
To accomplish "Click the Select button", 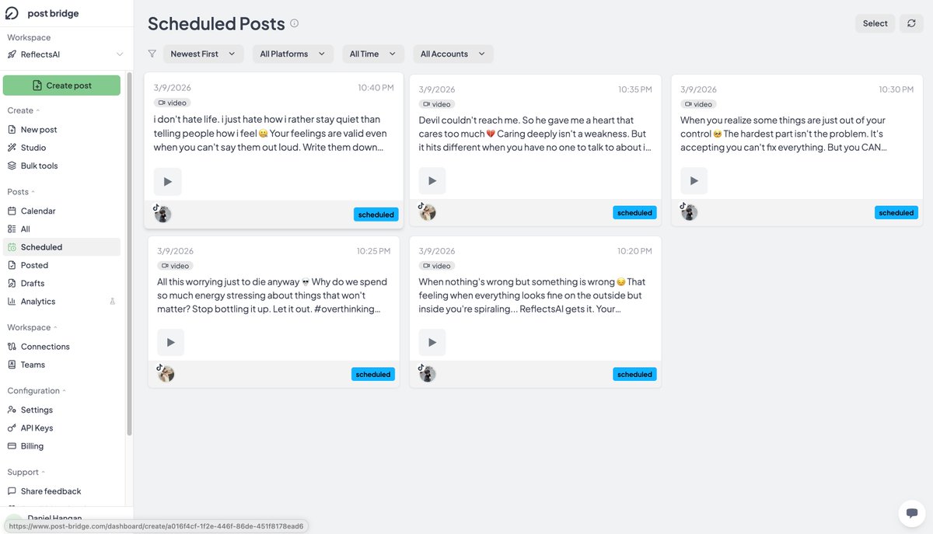I will 875,23.
